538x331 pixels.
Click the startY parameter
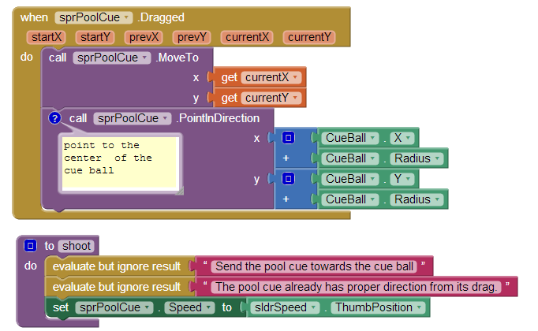95,37
